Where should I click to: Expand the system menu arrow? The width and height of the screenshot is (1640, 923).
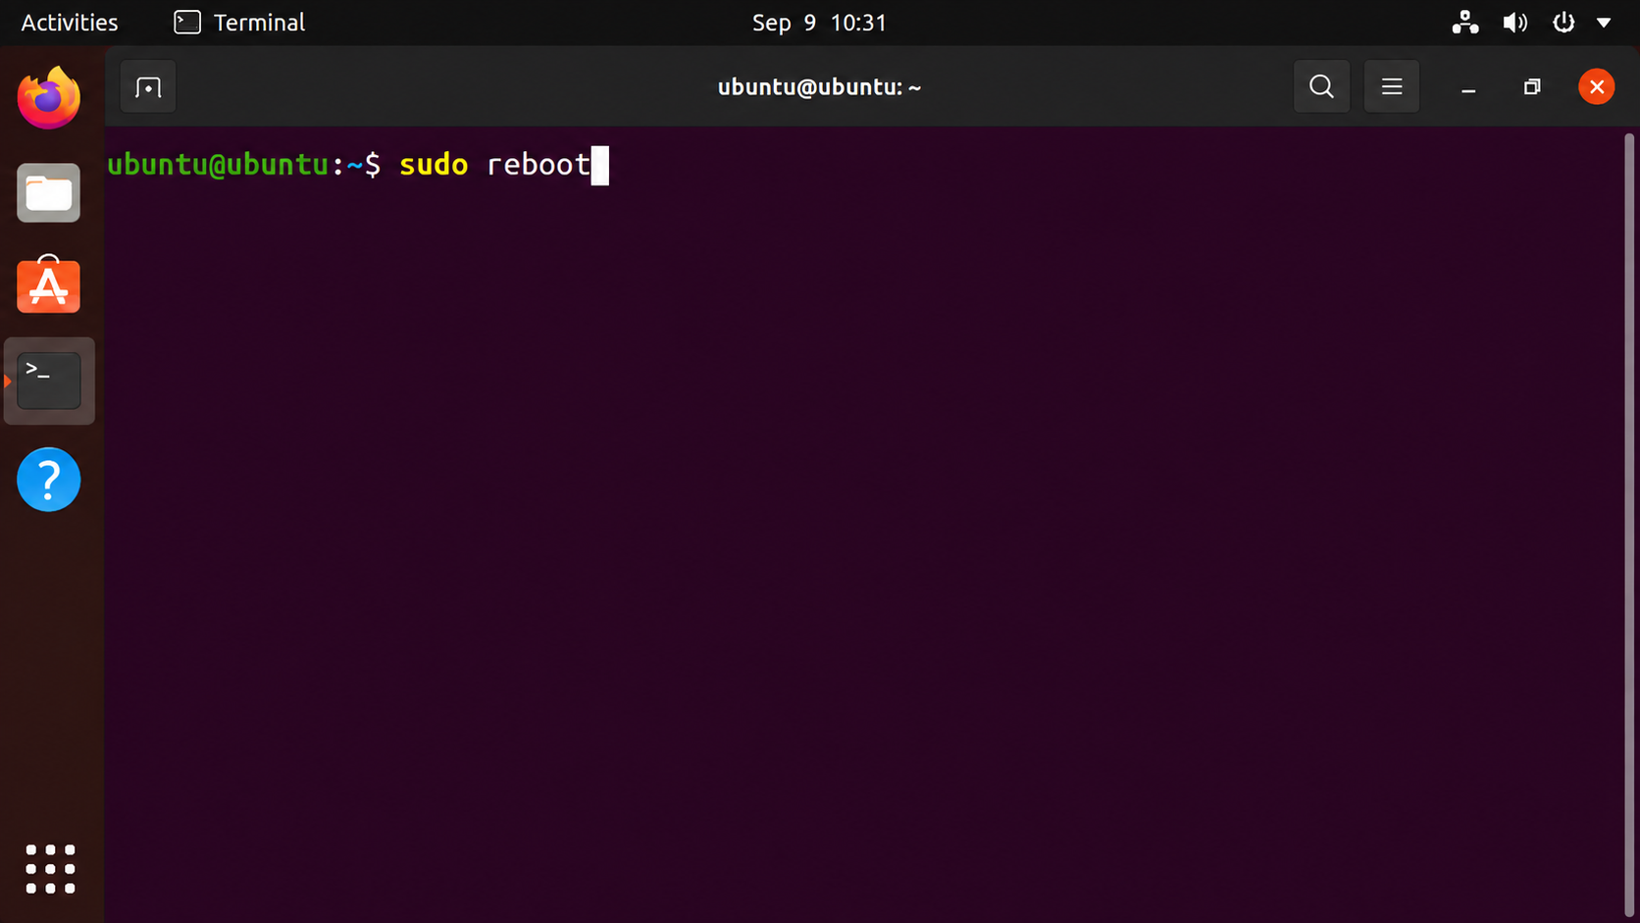tap(1604, 23)
